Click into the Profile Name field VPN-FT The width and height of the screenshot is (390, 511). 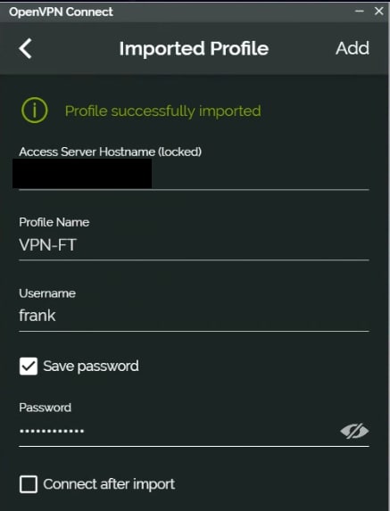click(194, 245)
